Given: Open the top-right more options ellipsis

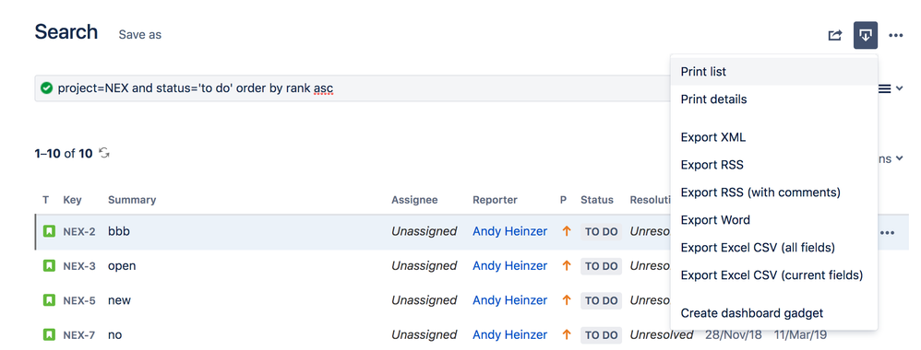Looking at the screenshot, I should pos(895,36).
